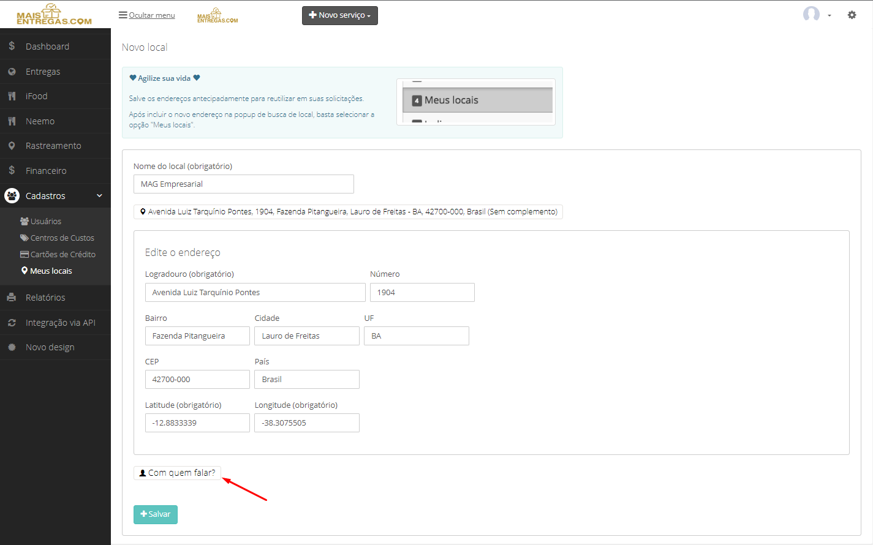Screen dimensions: 873x545
Task: Click the Dashboard dollar icon in sidebar
Action: point(12,46)
